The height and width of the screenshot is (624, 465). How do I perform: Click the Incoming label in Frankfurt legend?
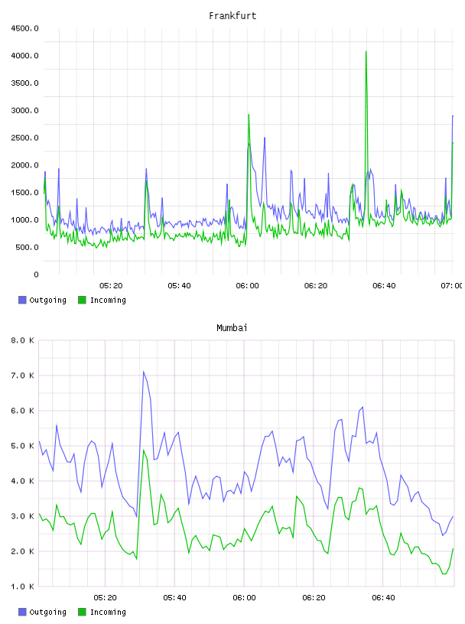click(108, 301)
